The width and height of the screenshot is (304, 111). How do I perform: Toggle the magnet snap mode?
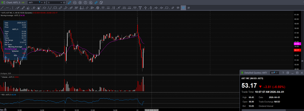pos(183,8)
